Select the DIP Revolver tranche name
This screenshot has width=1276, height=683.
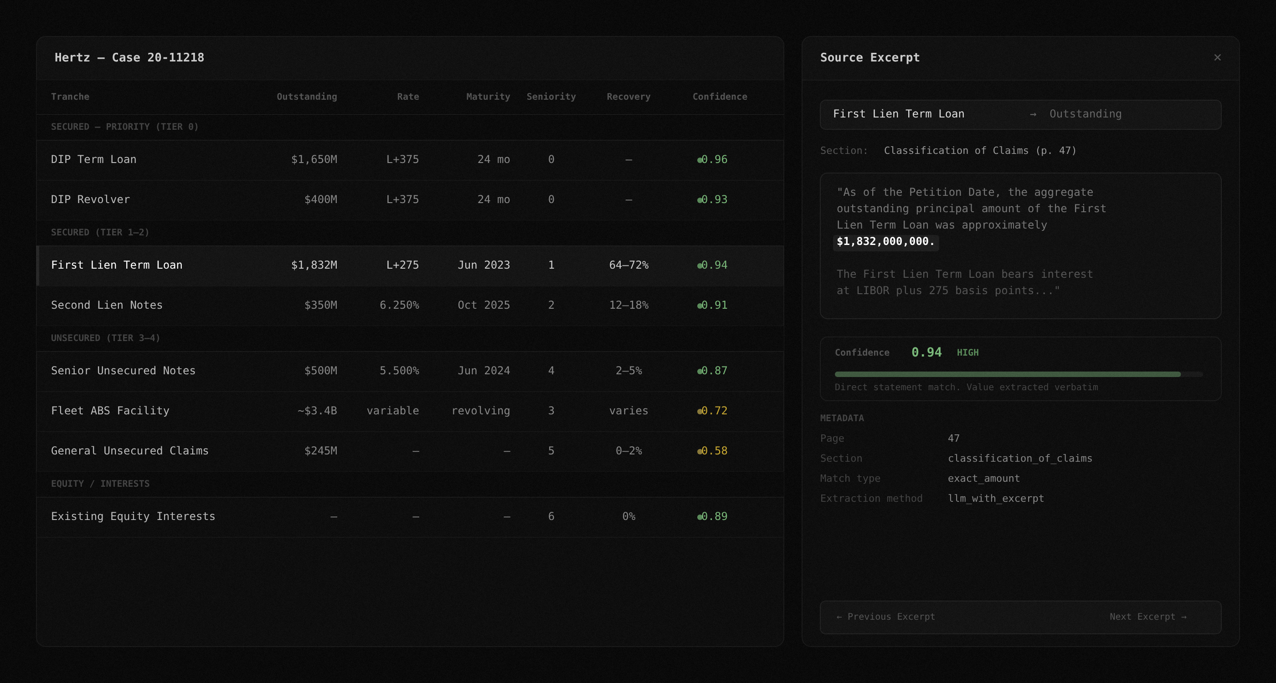click(x=90, y=199)
